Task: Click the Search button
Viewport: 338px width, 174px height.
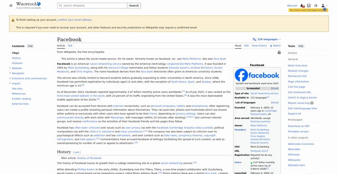Action: tap(134, 5)
